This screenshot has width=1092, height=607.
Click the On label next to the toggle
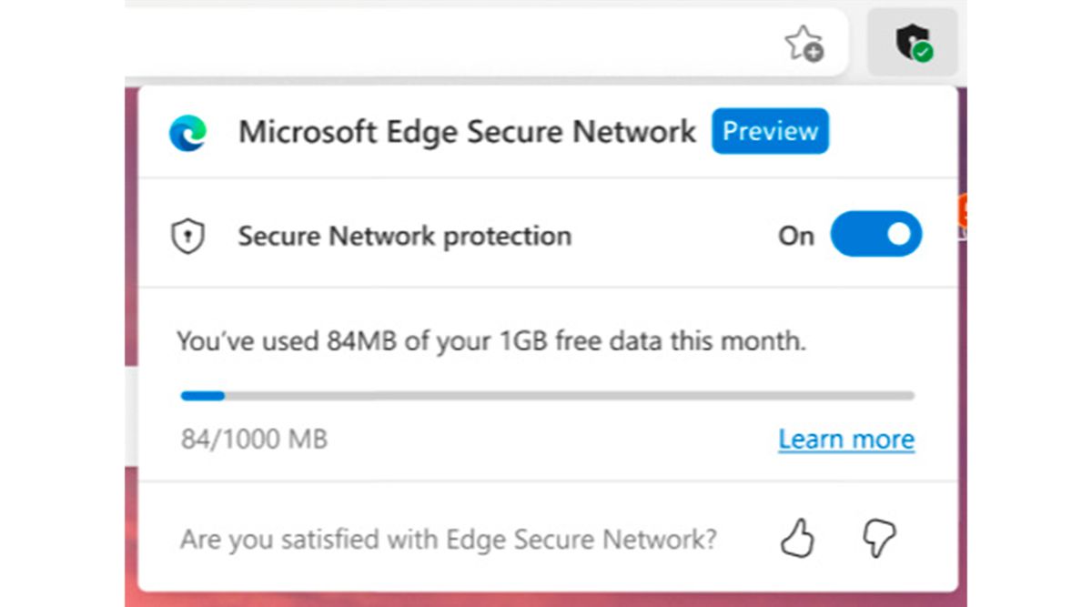click(x=796, y=235)
